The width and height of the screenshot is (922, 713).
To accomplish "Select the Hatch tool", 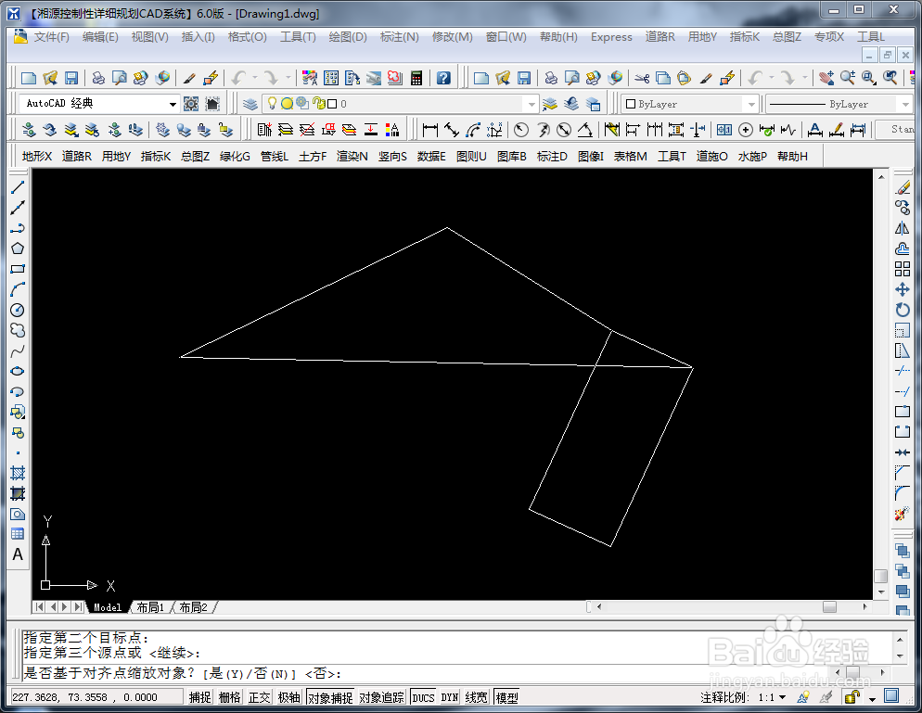I will [18, 473].
